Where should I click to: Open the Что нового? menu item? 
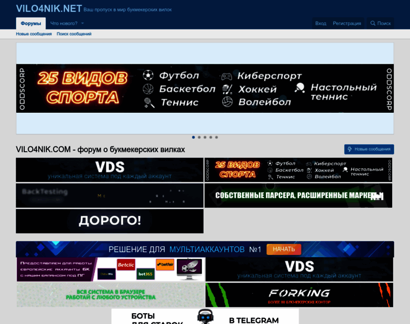coord(64,23)
